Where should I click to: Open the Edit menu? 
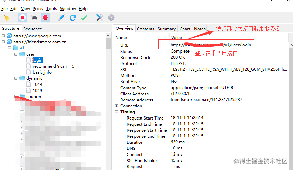coord(14,9)
